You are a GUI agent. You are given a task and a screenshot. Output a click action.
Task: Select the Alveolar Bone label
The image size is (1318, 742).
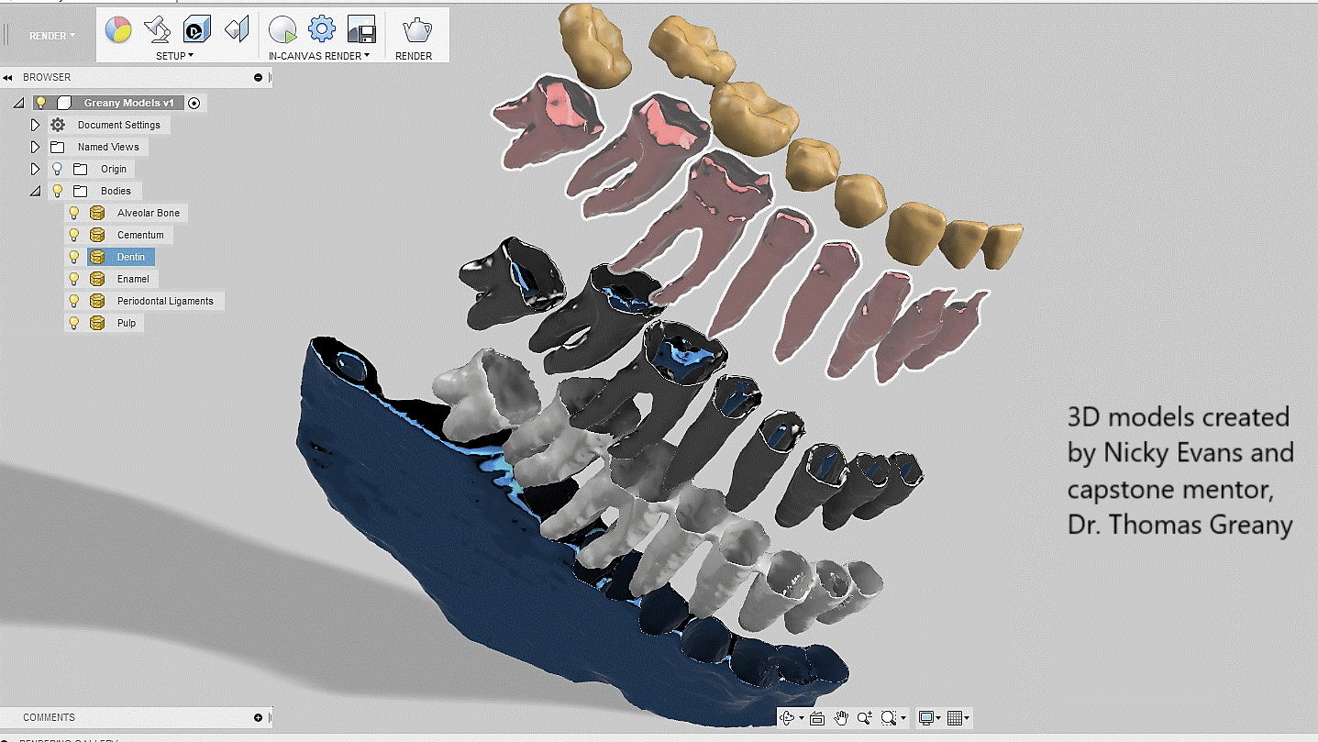click(149, 213)
